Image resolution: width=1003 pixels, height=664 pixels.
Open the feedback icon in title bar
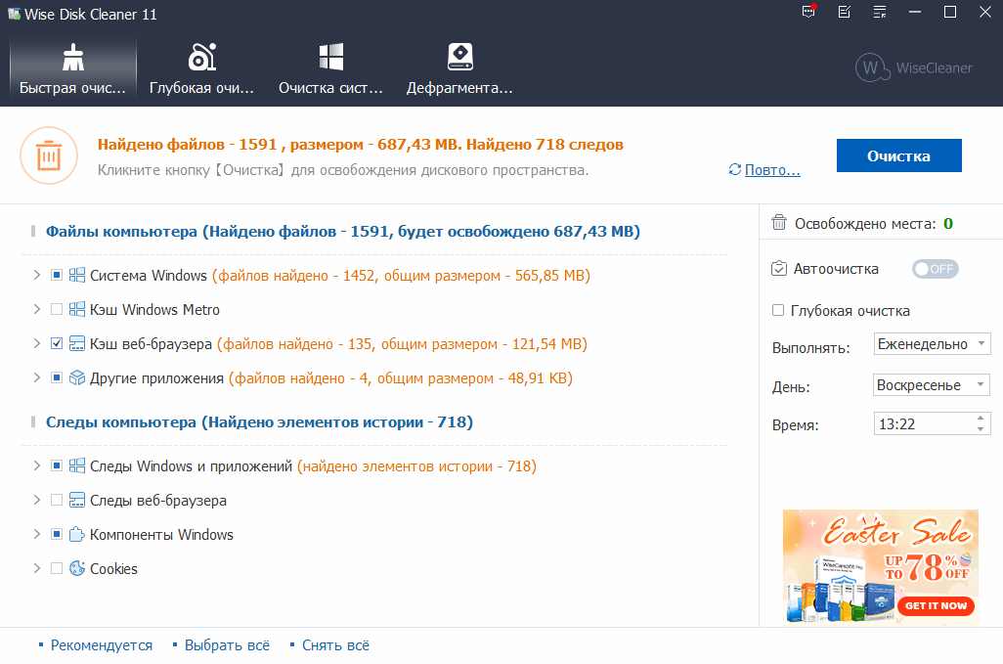(x=844, y=13)
